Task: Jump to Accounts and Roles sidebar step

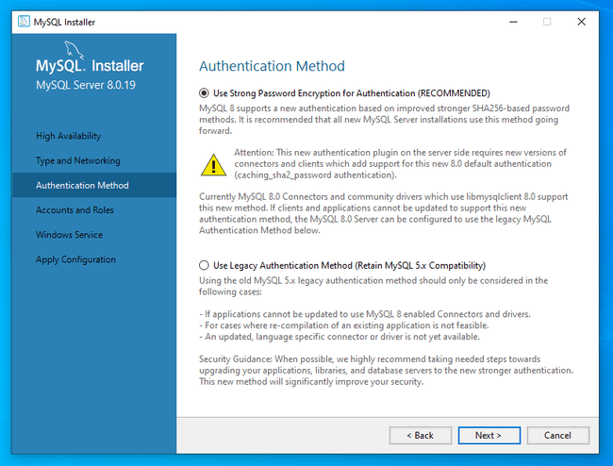Action: [75, 210]
